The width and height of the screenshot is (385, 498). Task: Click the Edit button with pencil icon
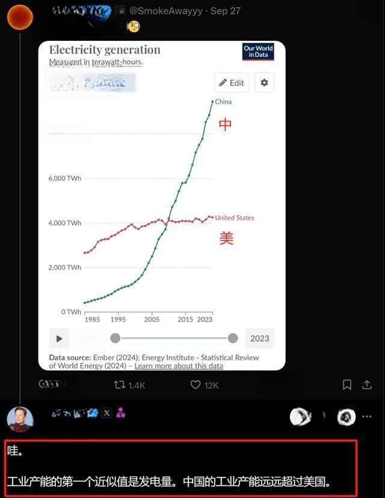point(232,82)
